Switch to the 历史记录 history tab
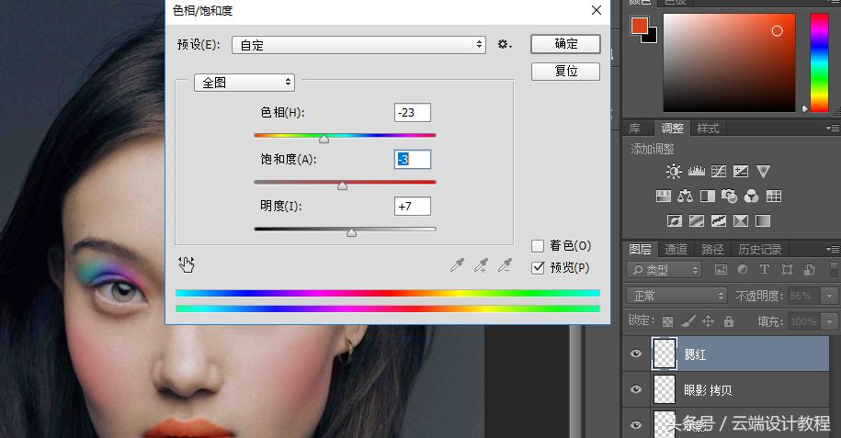Image resolution: width=841 pixels, height=438 pixels. coord(759,249)
